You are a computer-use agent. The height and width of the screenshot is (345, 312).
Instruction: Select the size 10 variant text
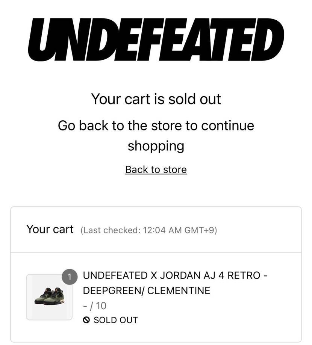click(x=95, y=306)
